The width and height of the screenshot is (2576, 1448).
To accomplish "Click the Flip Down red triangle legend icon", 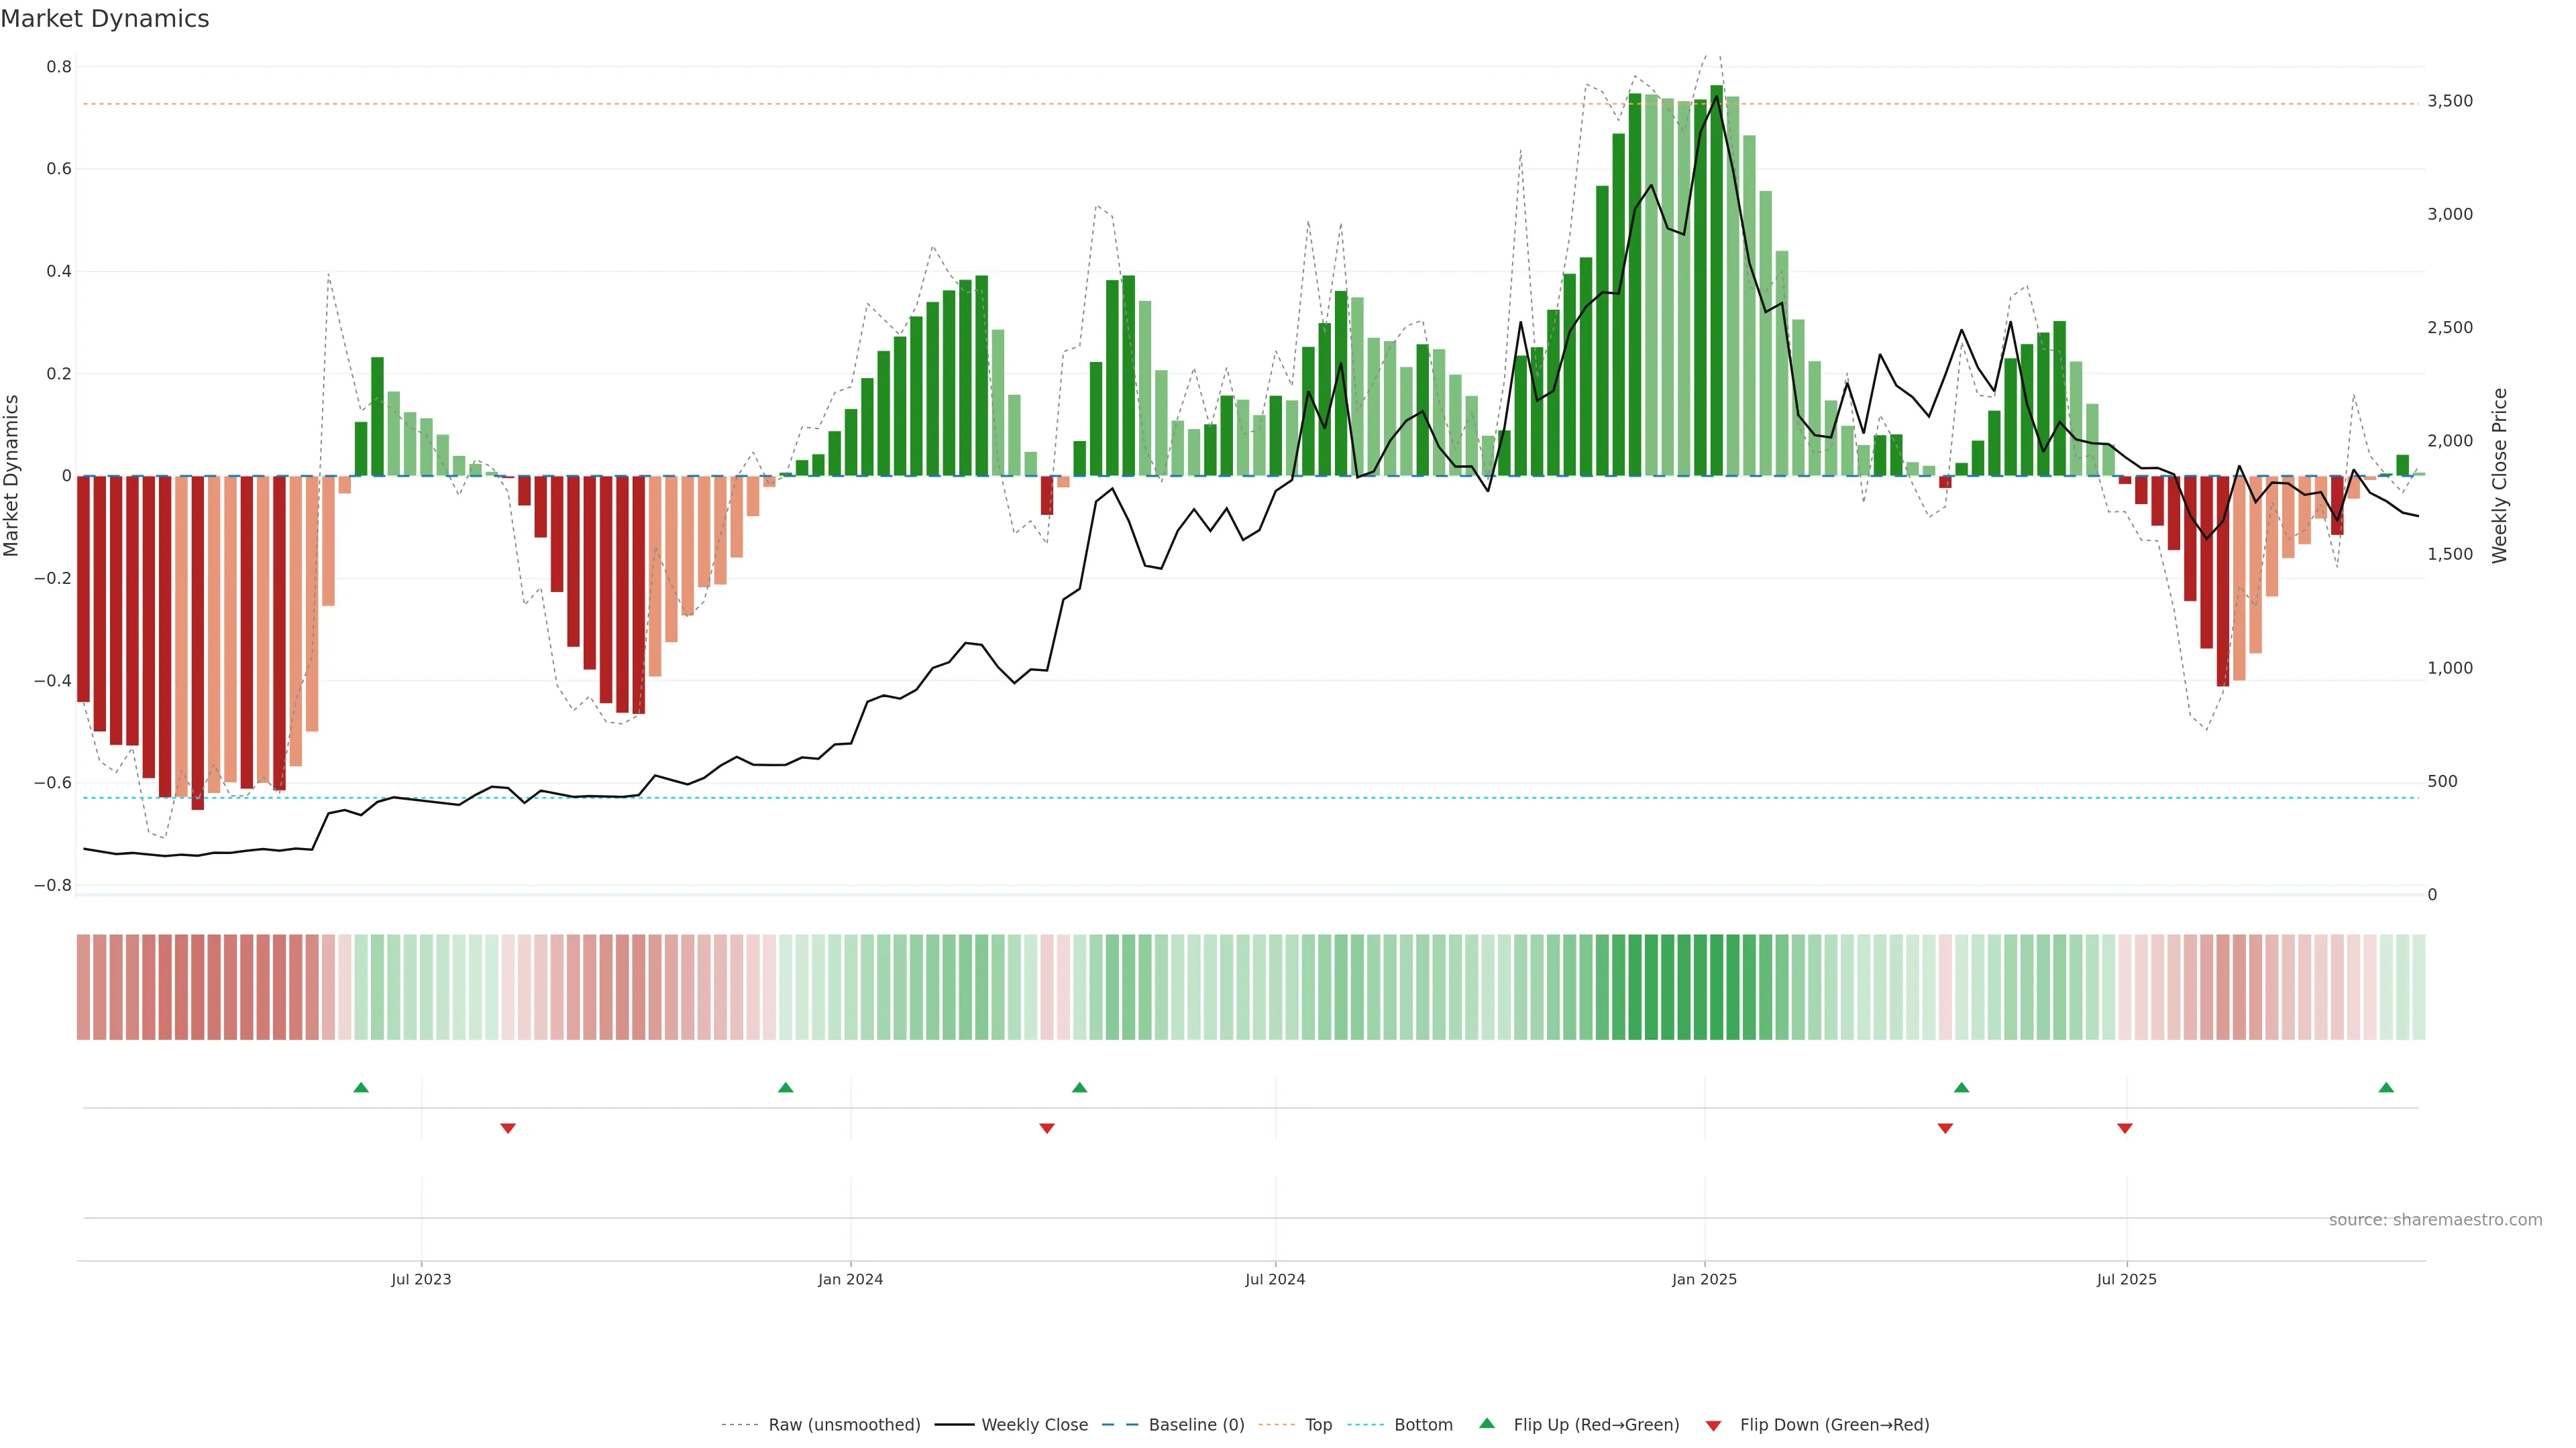I will pos(1713,1425).
